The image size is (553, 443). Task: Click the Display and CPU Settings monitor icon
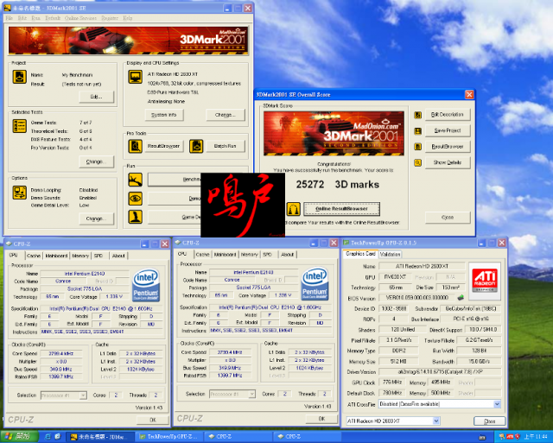pyautogui.click(x=136, y=77)
